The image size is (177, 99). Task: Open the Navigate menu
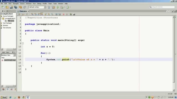(16, 4)
